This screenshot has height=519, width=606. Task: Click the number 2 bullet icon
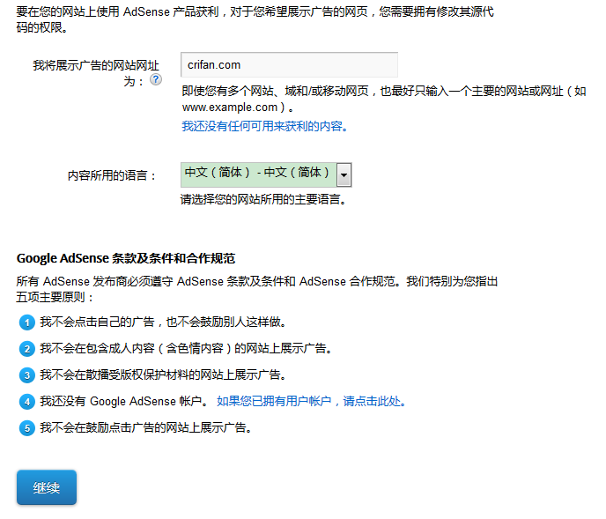point(28,349)
